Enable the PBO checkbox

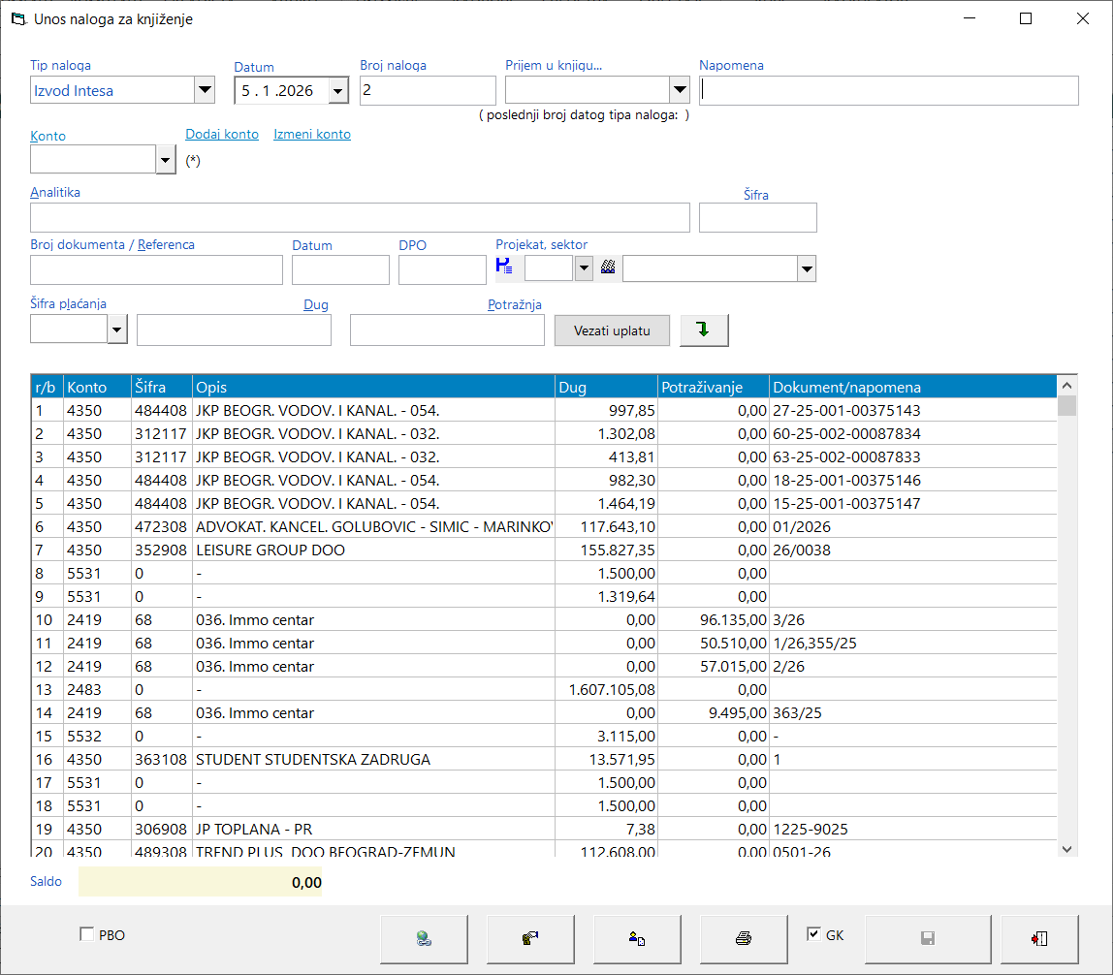[86, 934]
